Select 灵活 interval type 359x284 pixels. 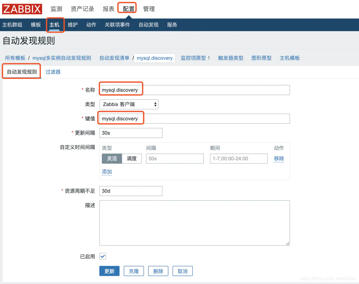[112, 159]
